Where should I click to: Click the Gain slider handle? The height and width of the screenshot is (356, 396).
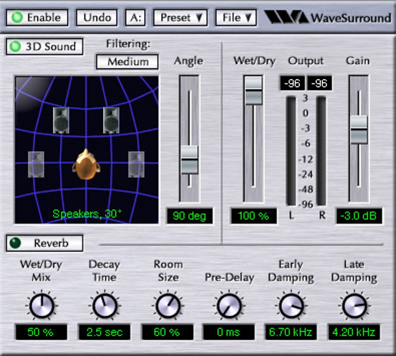pos(359,130)
